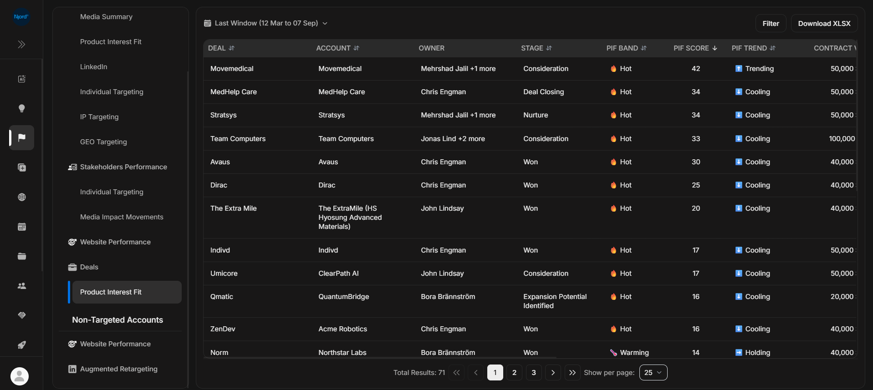Image resolution: width=873 pixels, height=390 pixels.
Task: Go to page 3 of results
Action: pyautogui.click(x=534, y=373)
